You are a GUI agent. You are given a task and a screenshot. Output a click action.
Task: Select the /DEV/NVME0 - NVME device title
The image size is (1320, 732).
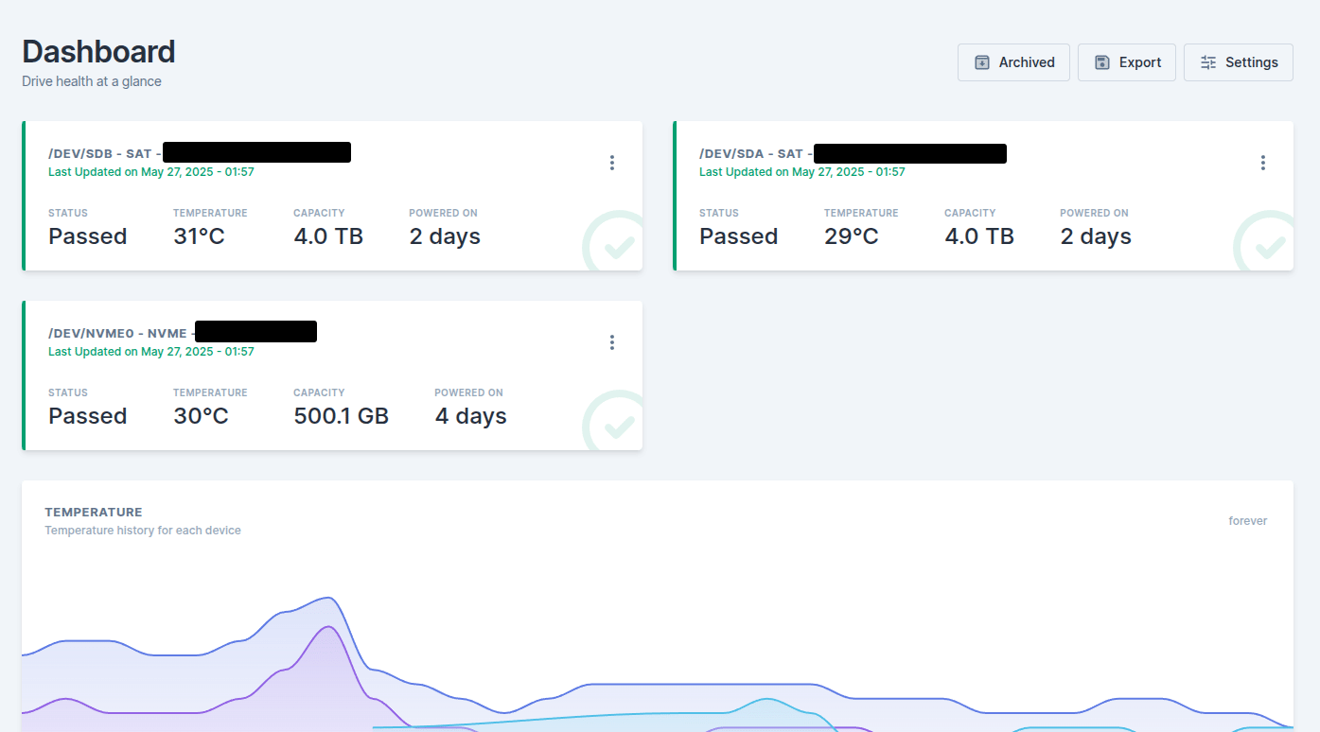tap(119, 333)
